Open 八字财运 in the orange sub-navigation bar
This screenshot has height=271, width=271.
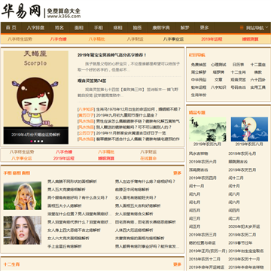coord(135,39)
